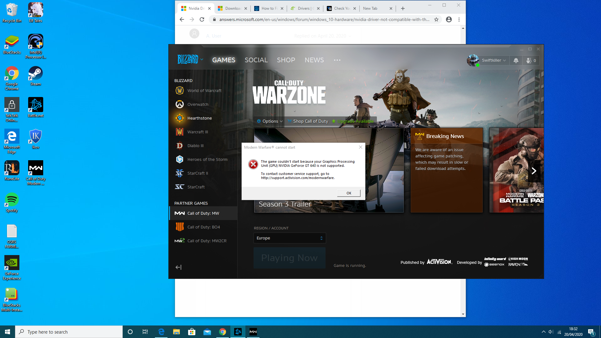Select the Elf Tales desktop icon
This screenshot has height=338, width=601.
click(35, 13)
